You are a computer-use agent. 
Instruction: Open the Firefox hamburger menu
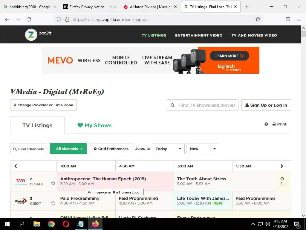pos(299,19)
